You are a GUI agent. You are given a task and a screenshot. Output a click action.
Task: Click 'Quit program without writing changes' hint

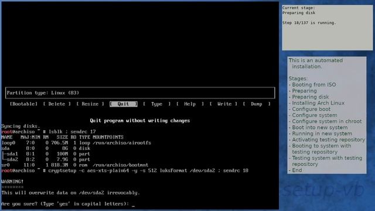coord(140,121)
